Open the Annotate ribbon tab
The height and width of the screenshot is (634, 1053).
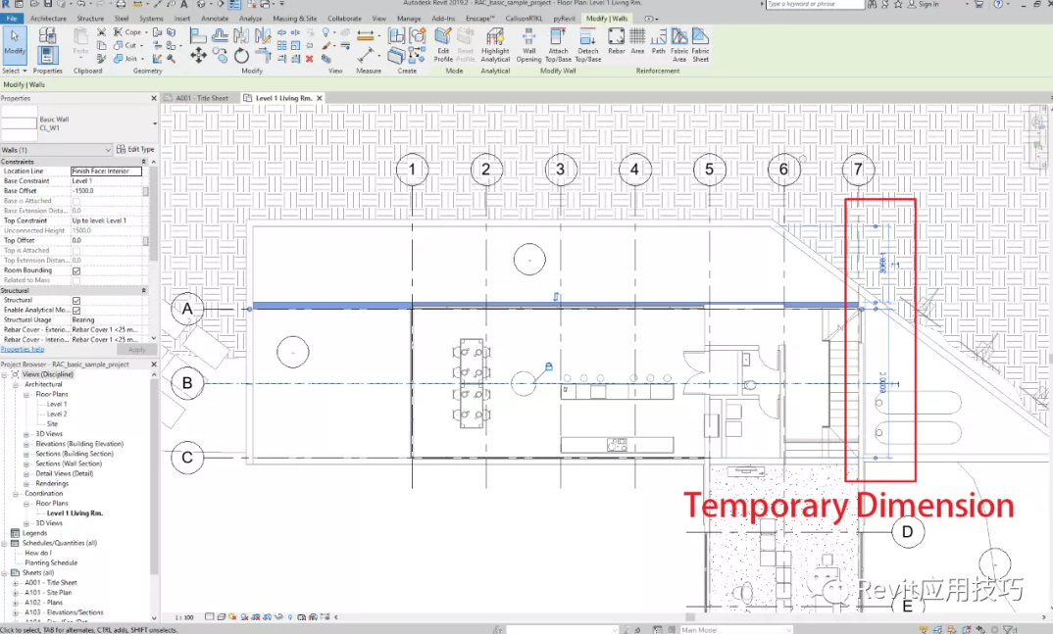click(x=215, y=19)
